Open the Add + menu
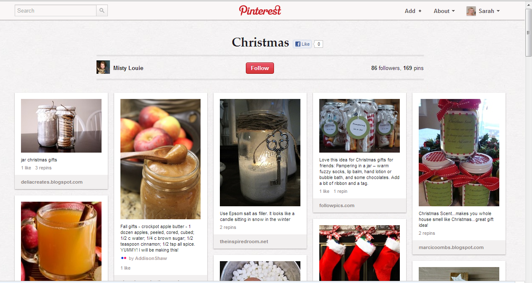532x283 pixels. tap(413, 11)
